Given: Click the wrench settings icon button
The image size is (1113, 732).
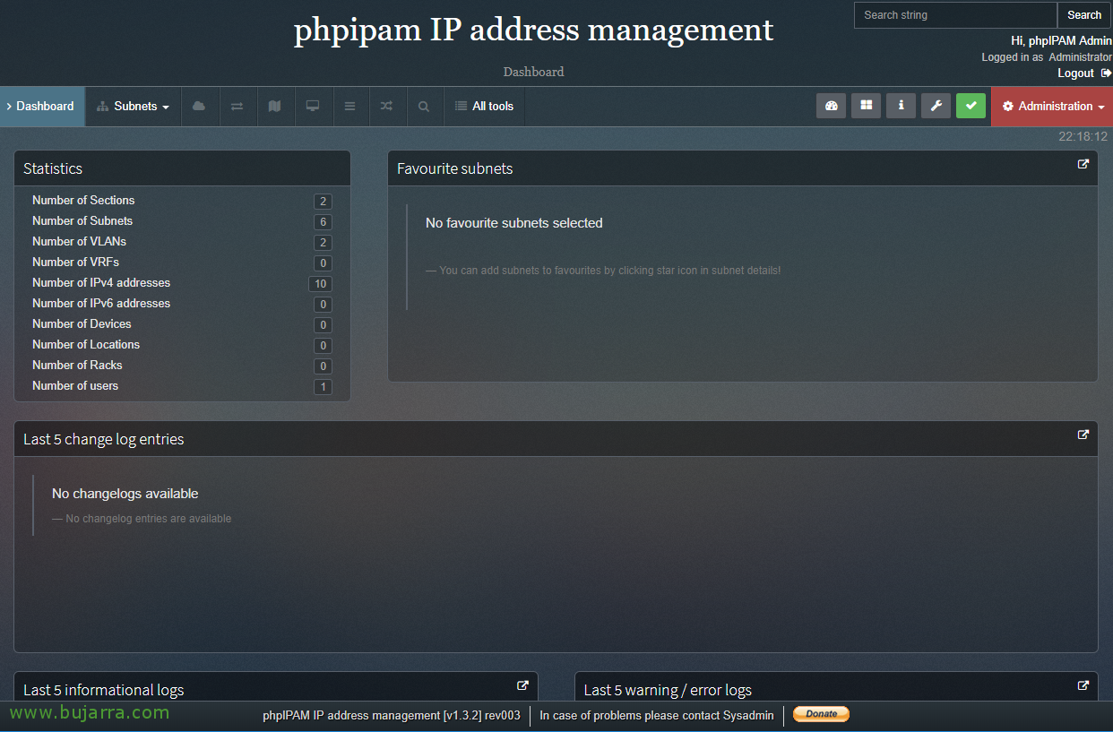Looking at the screenshot, I should coord(936,106).
